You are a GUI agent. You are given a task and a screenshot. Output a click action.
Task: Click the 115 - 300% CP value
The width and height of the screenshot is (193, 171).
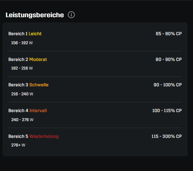tap(167, 136)
